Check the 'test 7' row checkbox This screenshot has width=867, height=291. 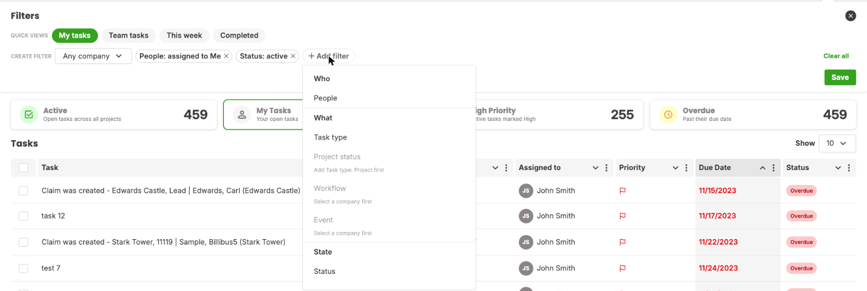coord(23,268)
